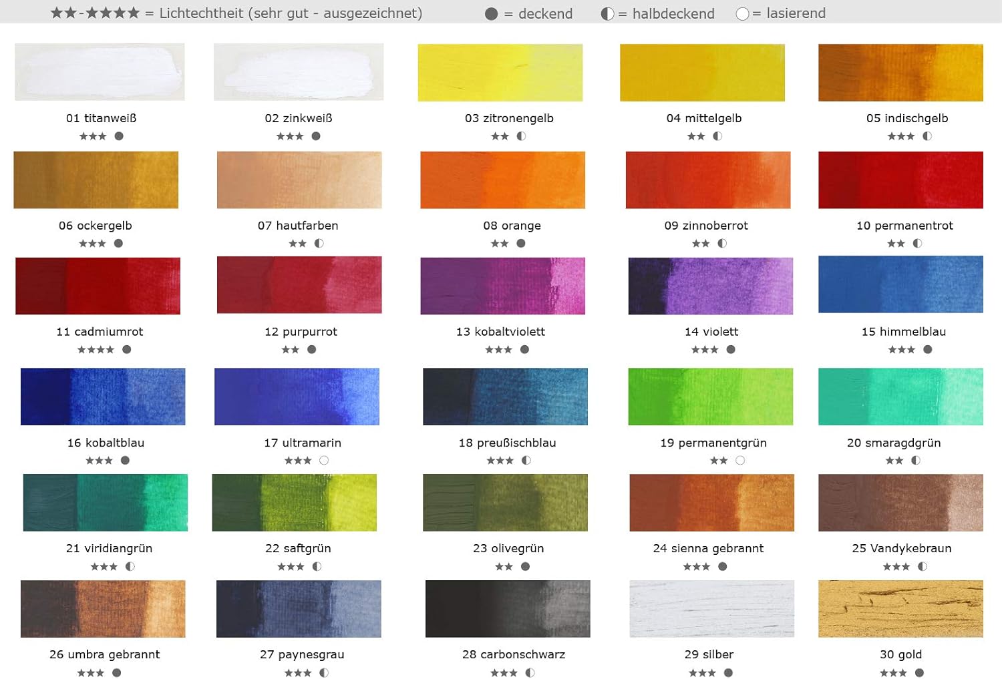Click the '26 umbra gebrannt' label

click(x=104, y=654)
